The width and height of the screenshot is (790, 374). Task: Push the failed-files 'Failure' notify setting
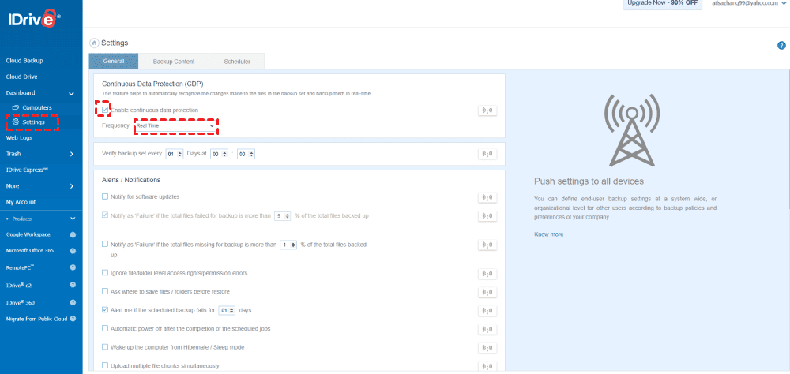pos(487,216)
